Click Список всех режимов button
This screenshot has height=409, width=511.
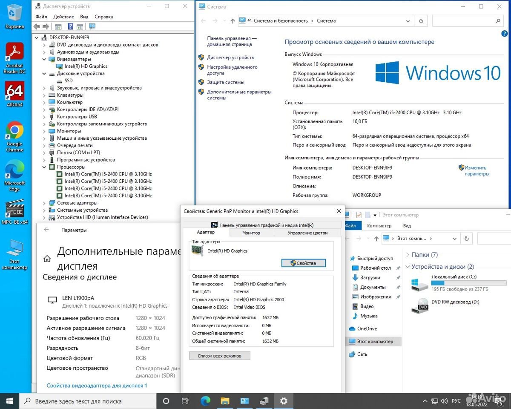pos(219,356)
